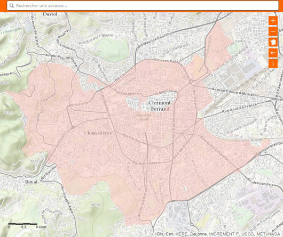
Task: Click the Boulevard Lafayette road label
Action: coord(214,148)
